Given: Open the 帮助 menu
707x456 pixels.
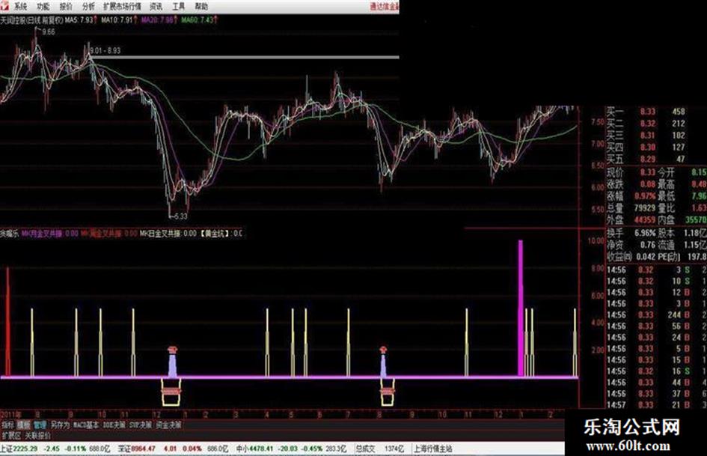Looking at the screenshot, I should coord(201,6).
